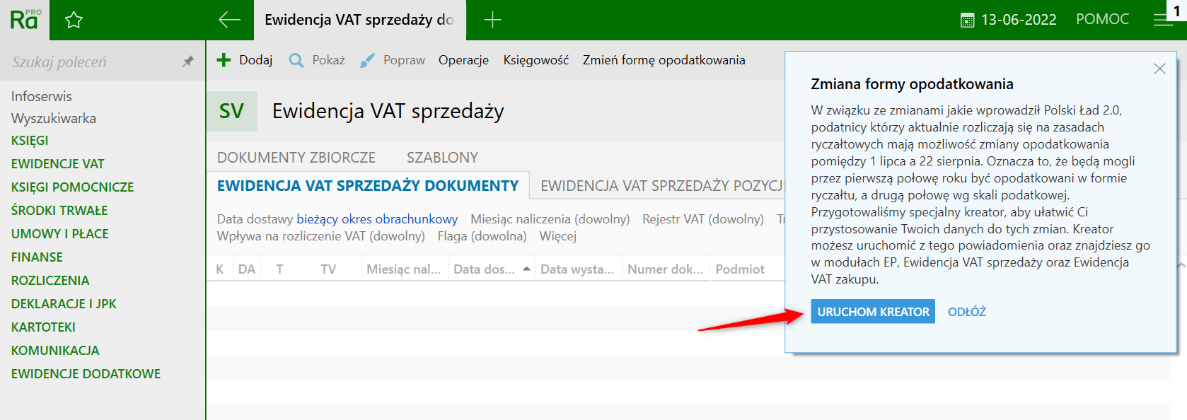Click URUCHOM KREATOR button
This screenshot has width=1187, height=420.
tap(873, 312)
